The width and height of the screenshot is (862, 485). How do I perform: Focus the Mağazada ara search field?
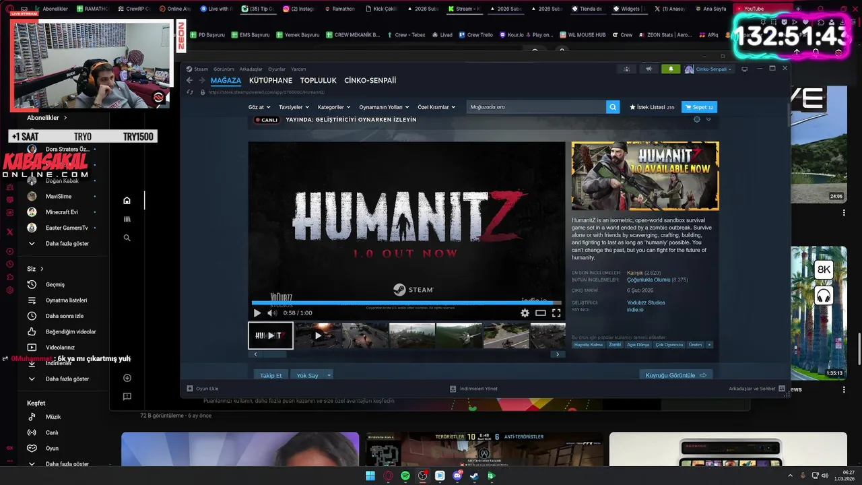(x=536, y=107)
